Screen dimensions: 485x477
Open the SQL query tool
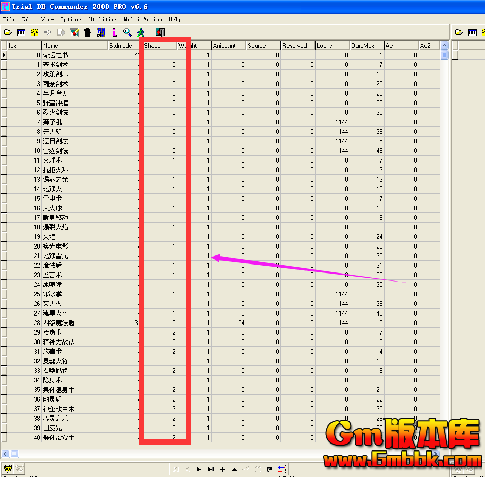pos(35,32)
